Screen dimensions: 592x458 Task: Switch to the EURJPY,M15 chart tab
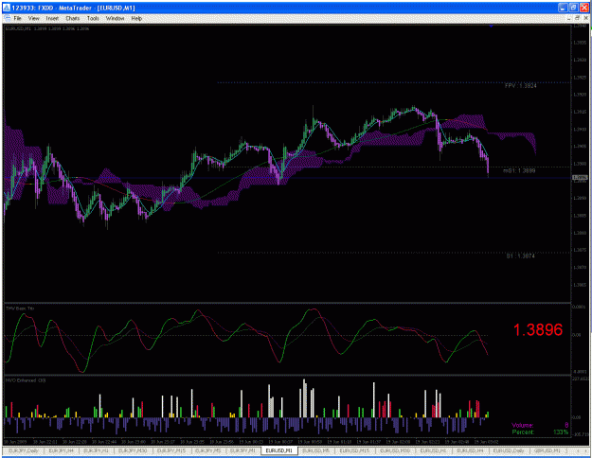pos(171,450)
